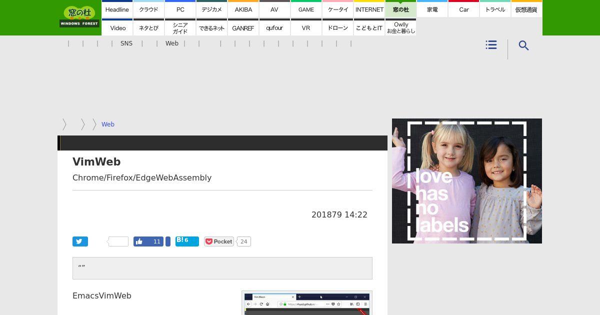Go to the ネタとぴ tab

(148, 27)
